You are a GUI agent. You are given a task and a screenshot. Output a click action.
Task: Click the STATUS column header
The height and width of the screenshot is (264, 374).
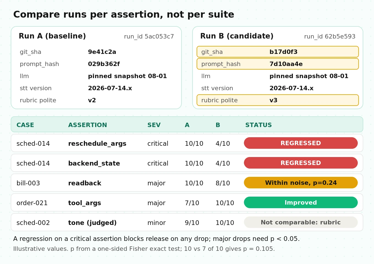pos(258,125)
